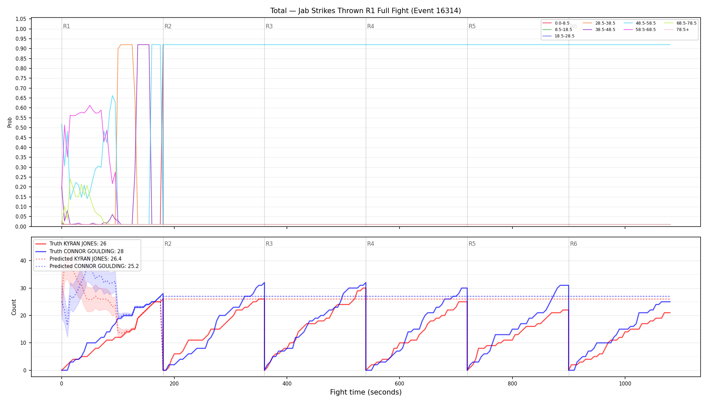
Task: Select the 18.5-28.5 legend entry
Action: pos(558,36)
